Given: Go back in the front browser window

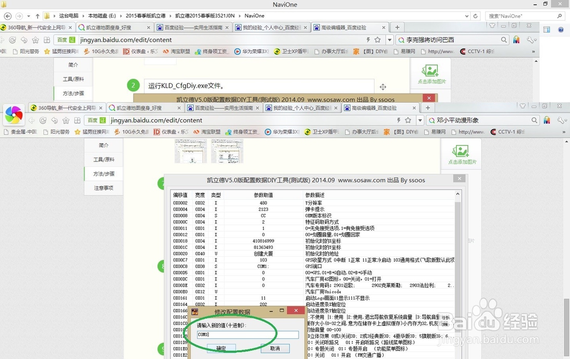Looking at the screenshot, I should pos(31,120).
